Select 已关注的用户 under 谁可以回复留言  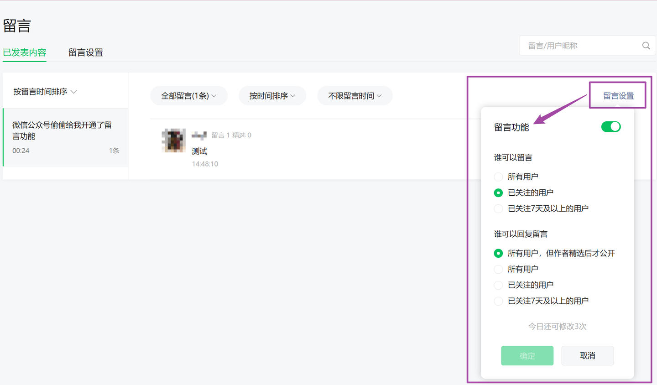499,285
